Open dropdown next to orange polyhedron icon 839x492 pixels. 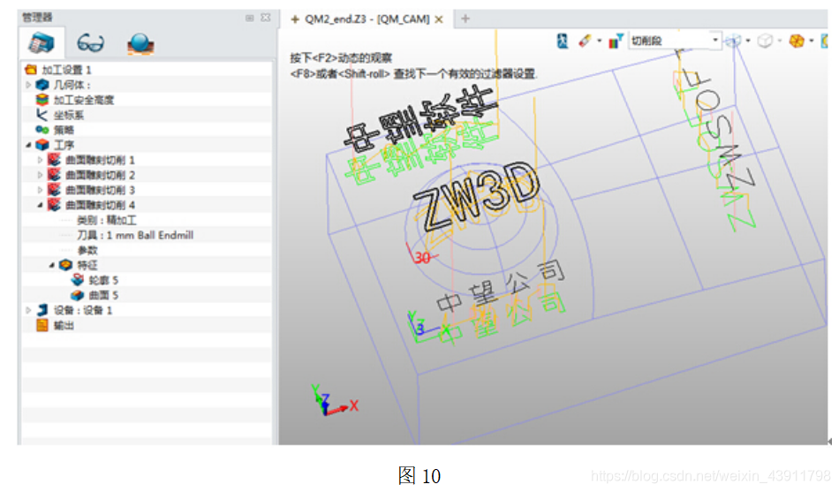pos(811,41)
